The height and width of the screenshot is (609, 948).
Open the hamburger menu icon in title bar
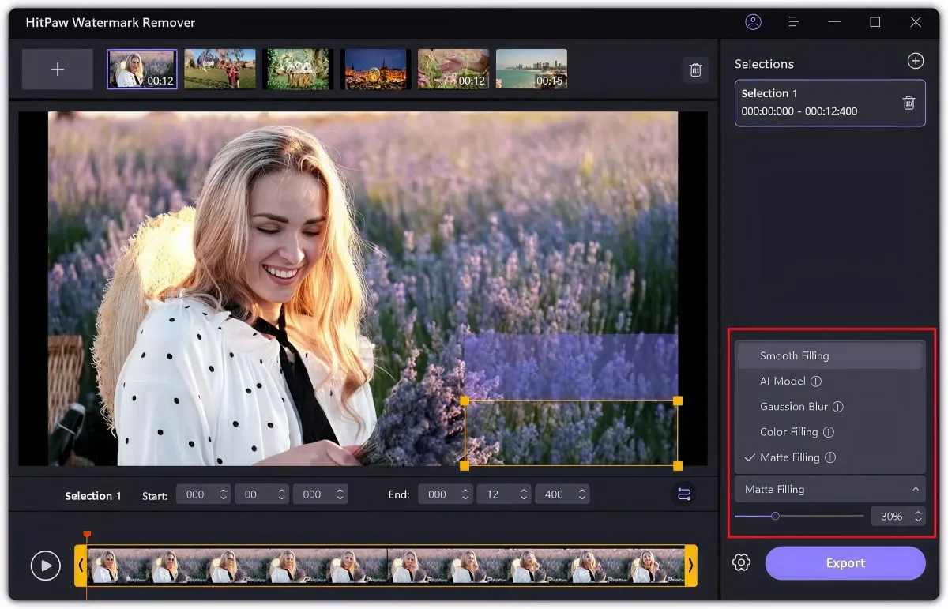(792, 22)
